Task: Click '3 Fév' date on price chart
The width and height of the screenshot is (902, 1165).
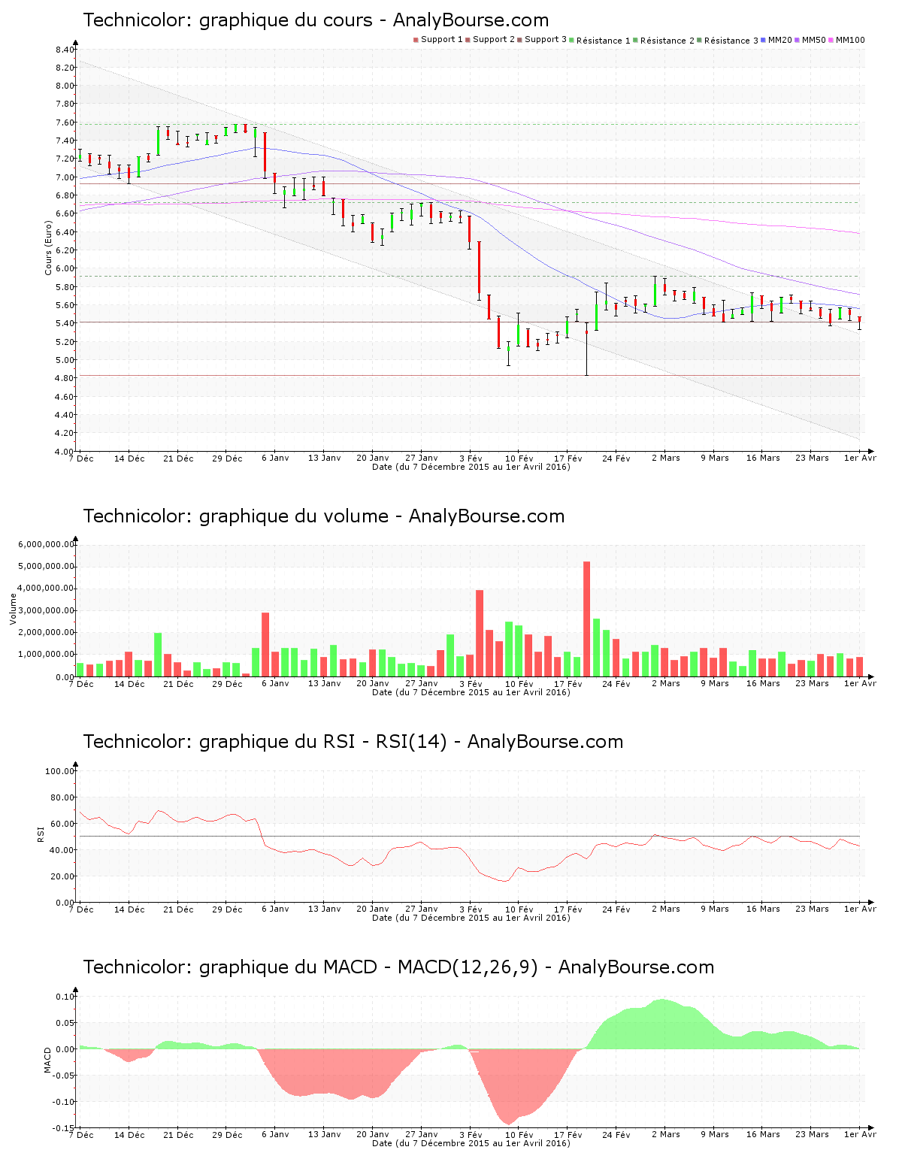Action: 471,458
